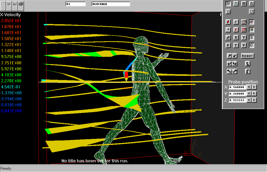Screen dimensions: 267x172
Task: Click the Save floppy disk icon
Action: point(15,4)
